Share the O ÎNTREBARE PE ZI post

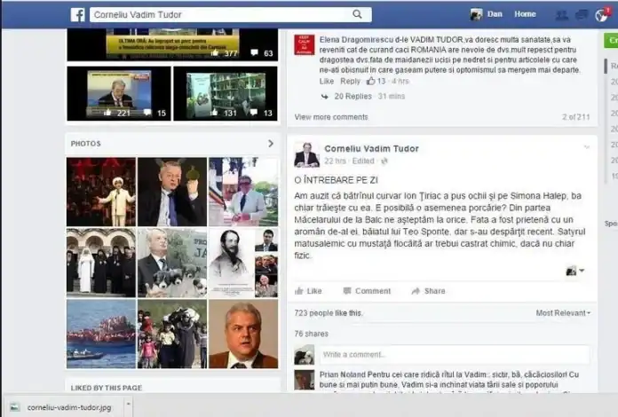(428, 291)
